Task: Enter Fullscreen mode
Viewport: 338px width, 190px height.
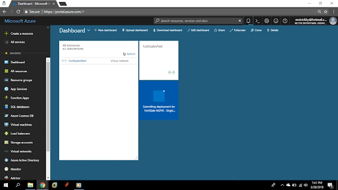Action: tap(238, 30)
